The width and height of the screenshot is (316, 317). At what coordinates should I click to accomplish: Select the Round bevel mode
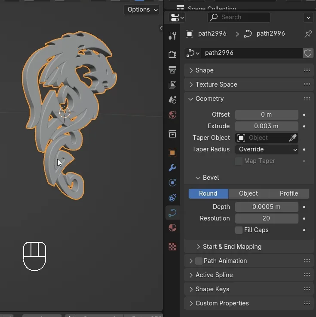(208, 193)
